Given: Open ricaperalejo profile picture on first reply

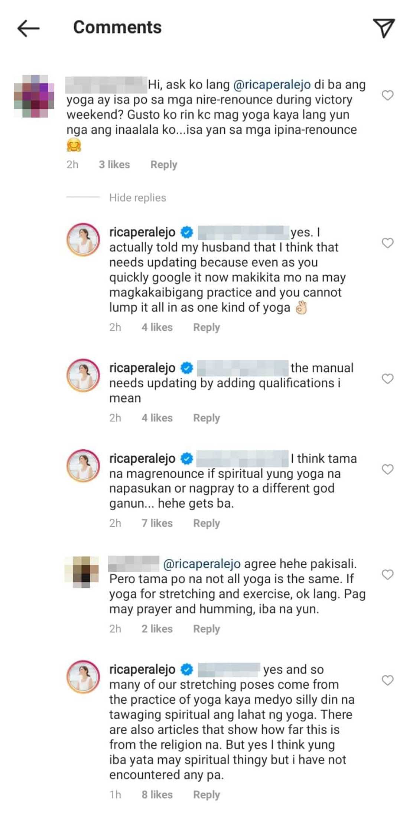Looking at the screenshot, I should click(x=83, y=240).
